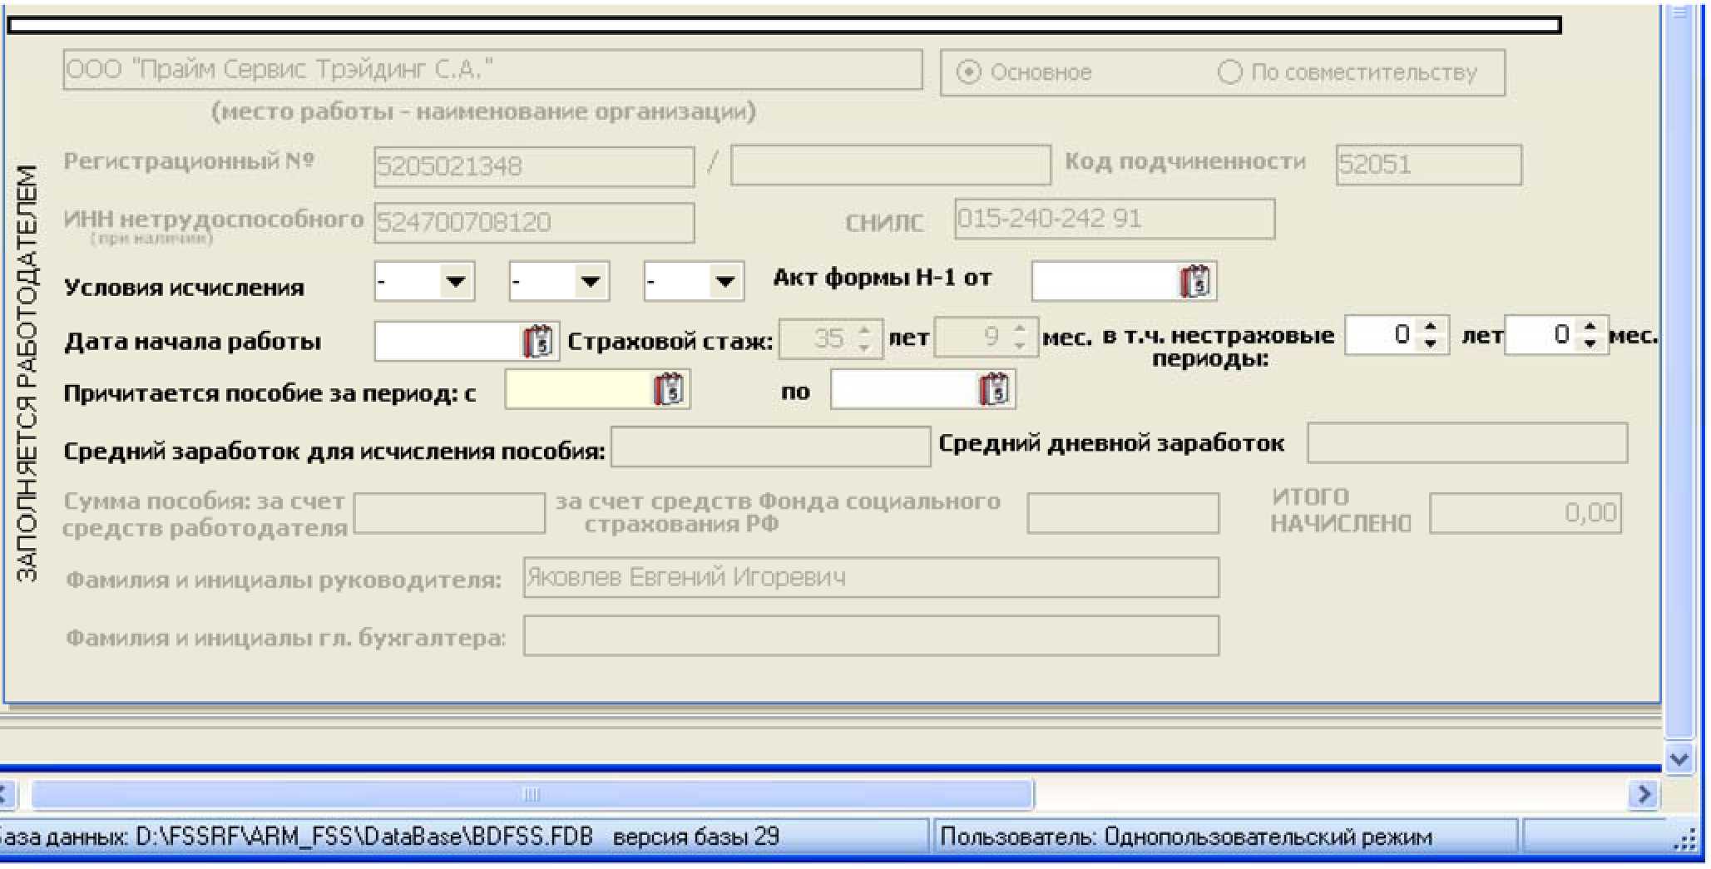Click the benefit period start date field

pos(578,389)
